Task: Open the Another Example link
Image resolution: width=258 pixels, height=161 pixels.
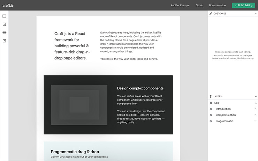Action: pos(180,5)
